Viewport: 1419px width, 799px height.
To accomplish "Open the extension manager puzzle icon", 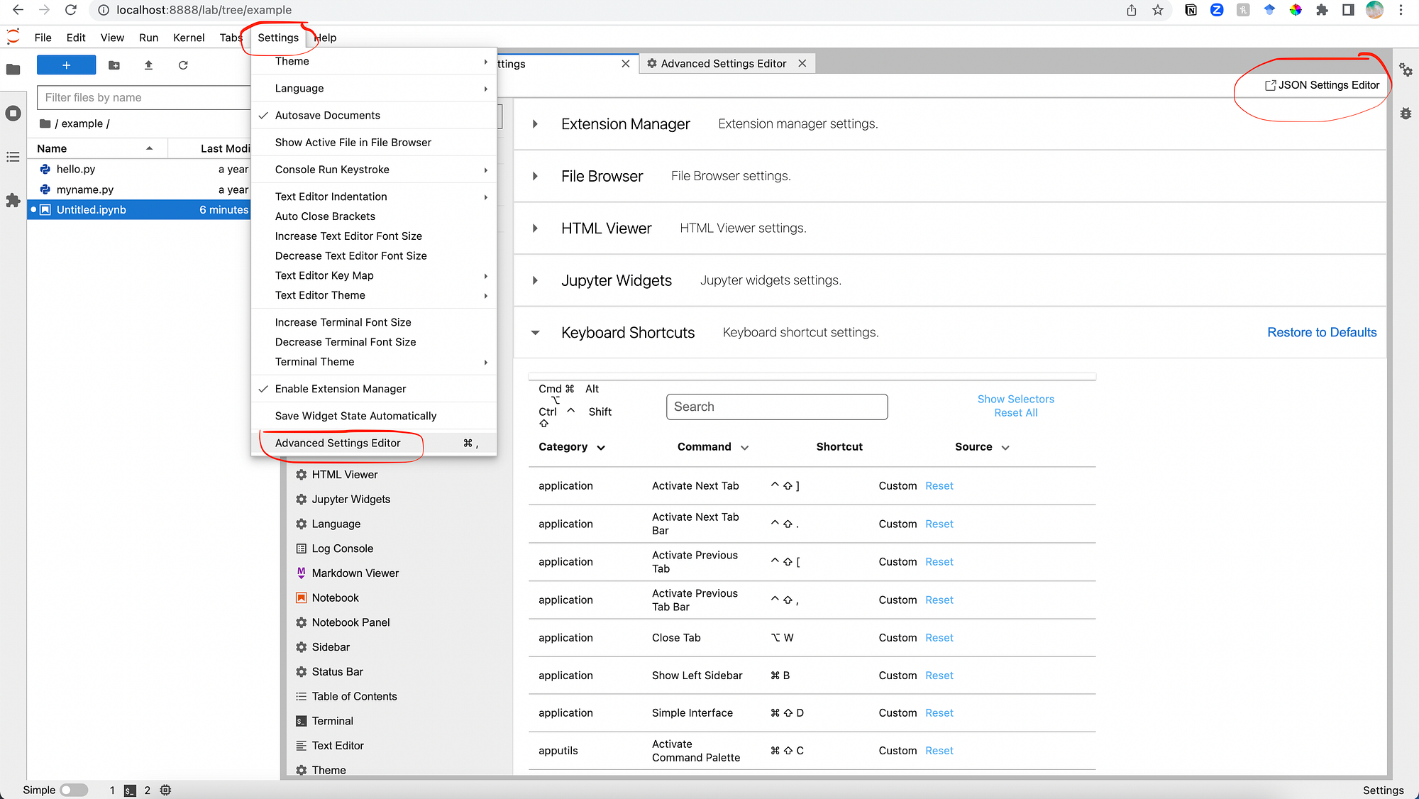I will [x=13, y=201].
